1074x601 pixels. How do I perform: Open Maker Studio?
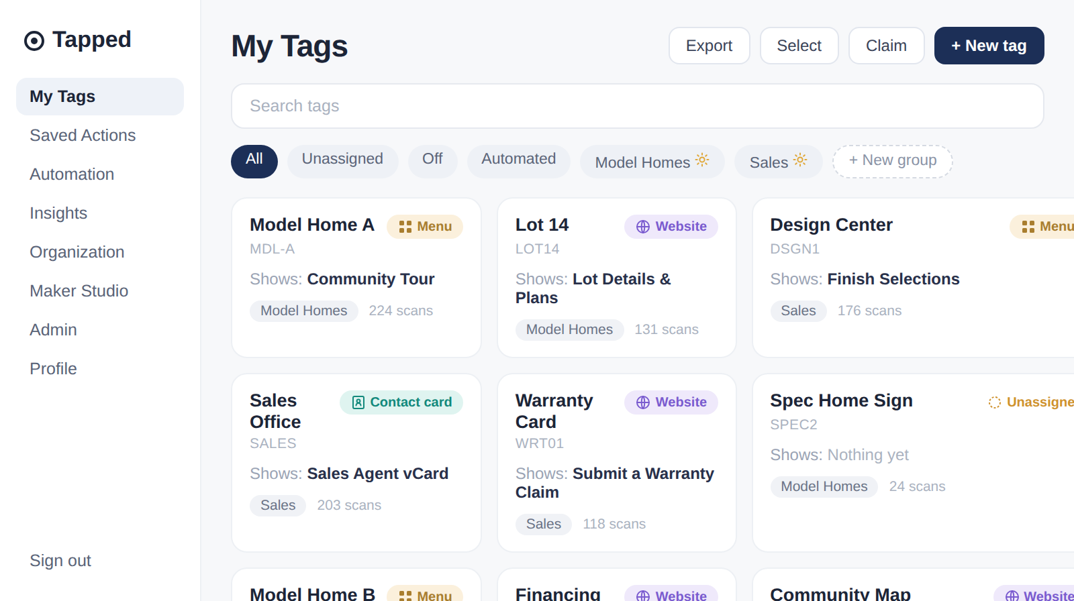point(100,291)
